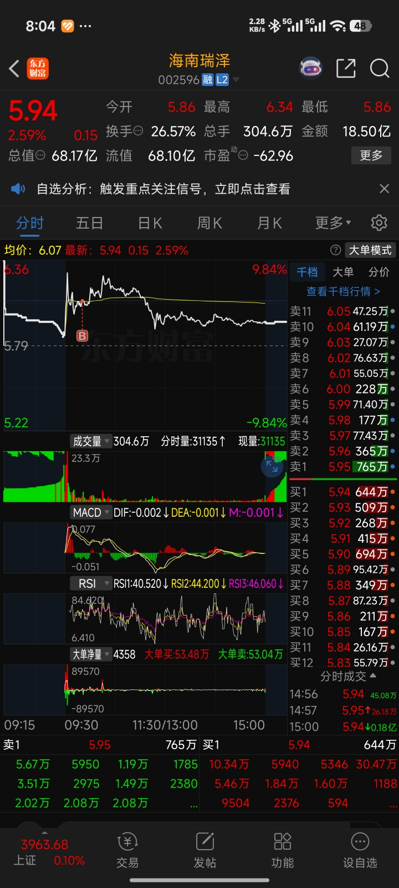The height and width of the screenshot is (888, 399).
Task: Expand stock name dropdown arrow
Action: 236,80
